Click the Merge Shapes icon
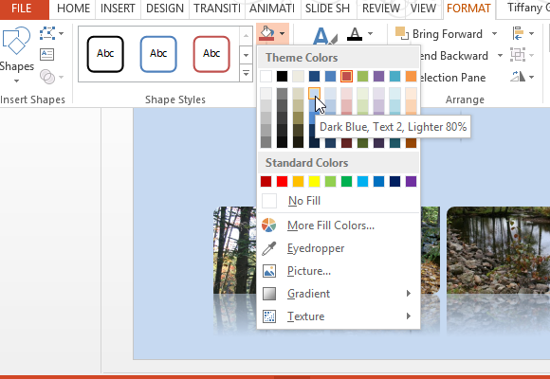This screenshot has width=550, height=379. point(47,77)
